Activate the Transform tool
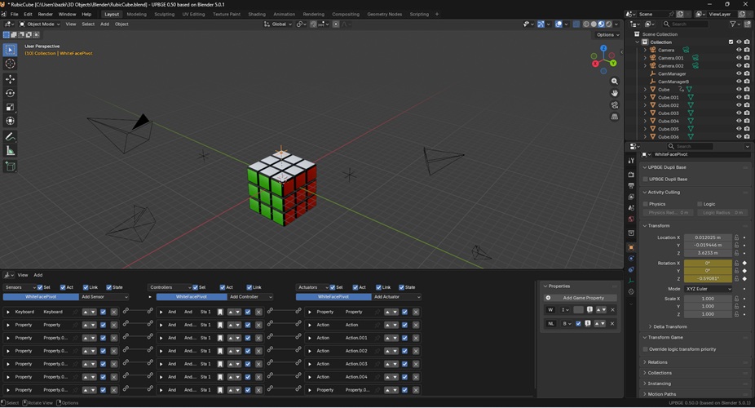The height and width of the screenshot is (408, 755). coord(10,121)
